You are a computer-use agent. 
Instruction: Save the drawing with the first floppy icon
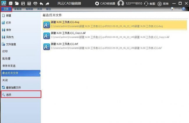[23, 3]
